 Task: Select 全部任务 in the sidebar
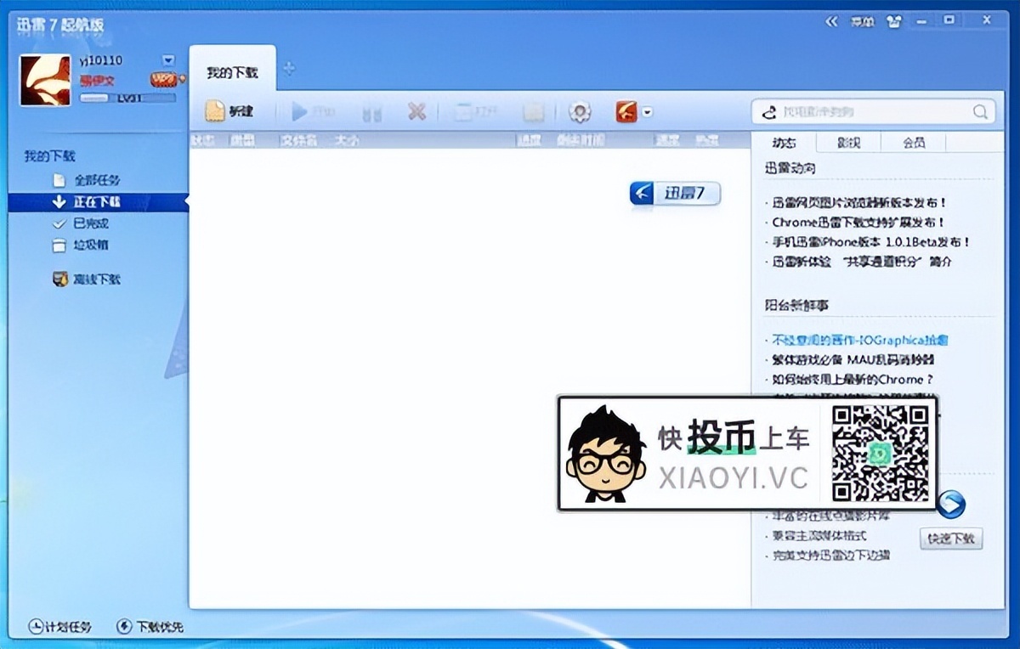coord(97,180)
